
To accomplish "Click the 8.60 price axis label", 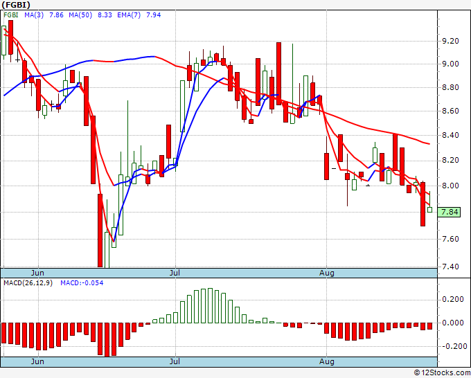I will 450,111.
